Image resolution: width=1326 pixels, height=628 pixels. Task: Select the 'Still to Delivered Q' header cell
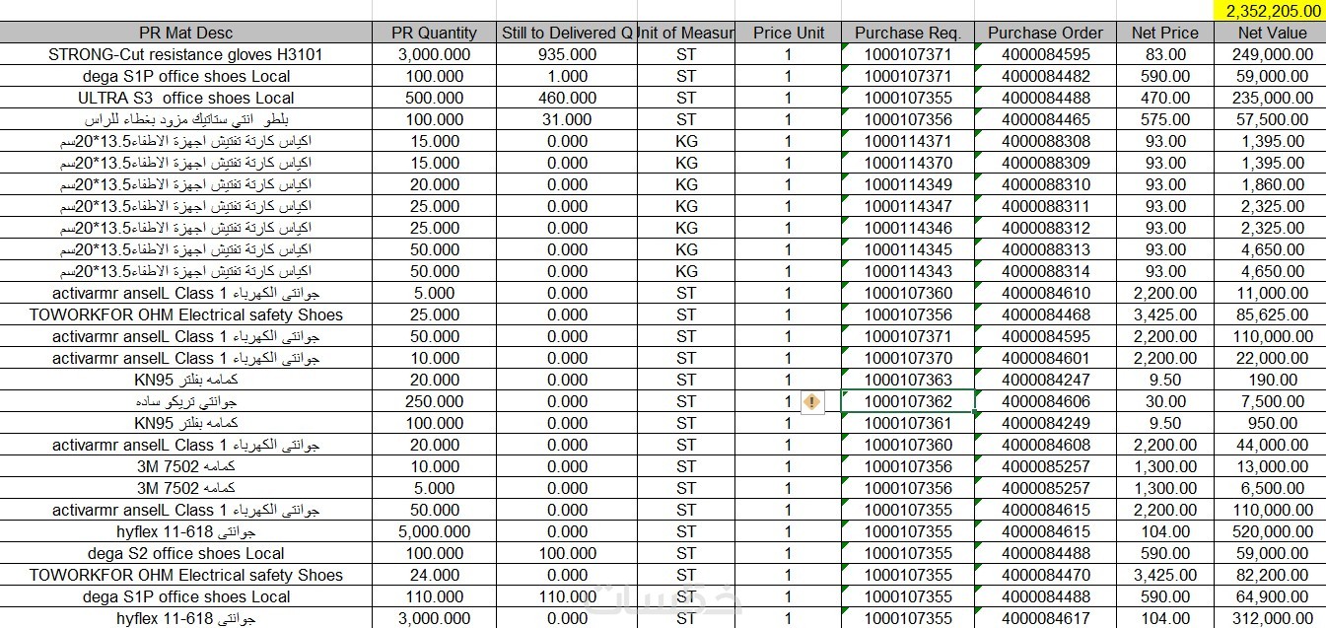click(567, 33)
